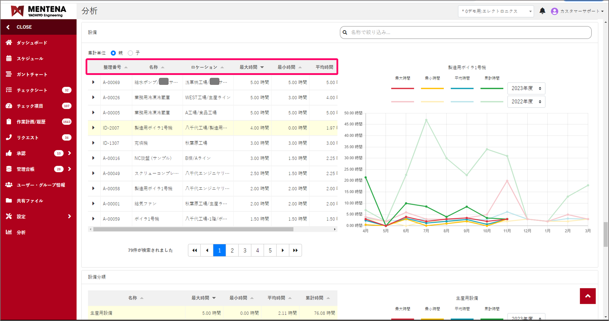Click the Schedule calendar icon
Screen dimensions: 609x321
[9, 58]
